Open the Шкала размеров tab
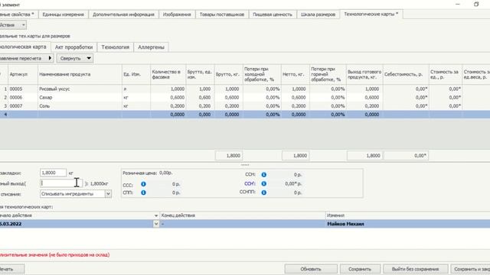The height and width of the screenshot is (275, 490). point(318,15)
